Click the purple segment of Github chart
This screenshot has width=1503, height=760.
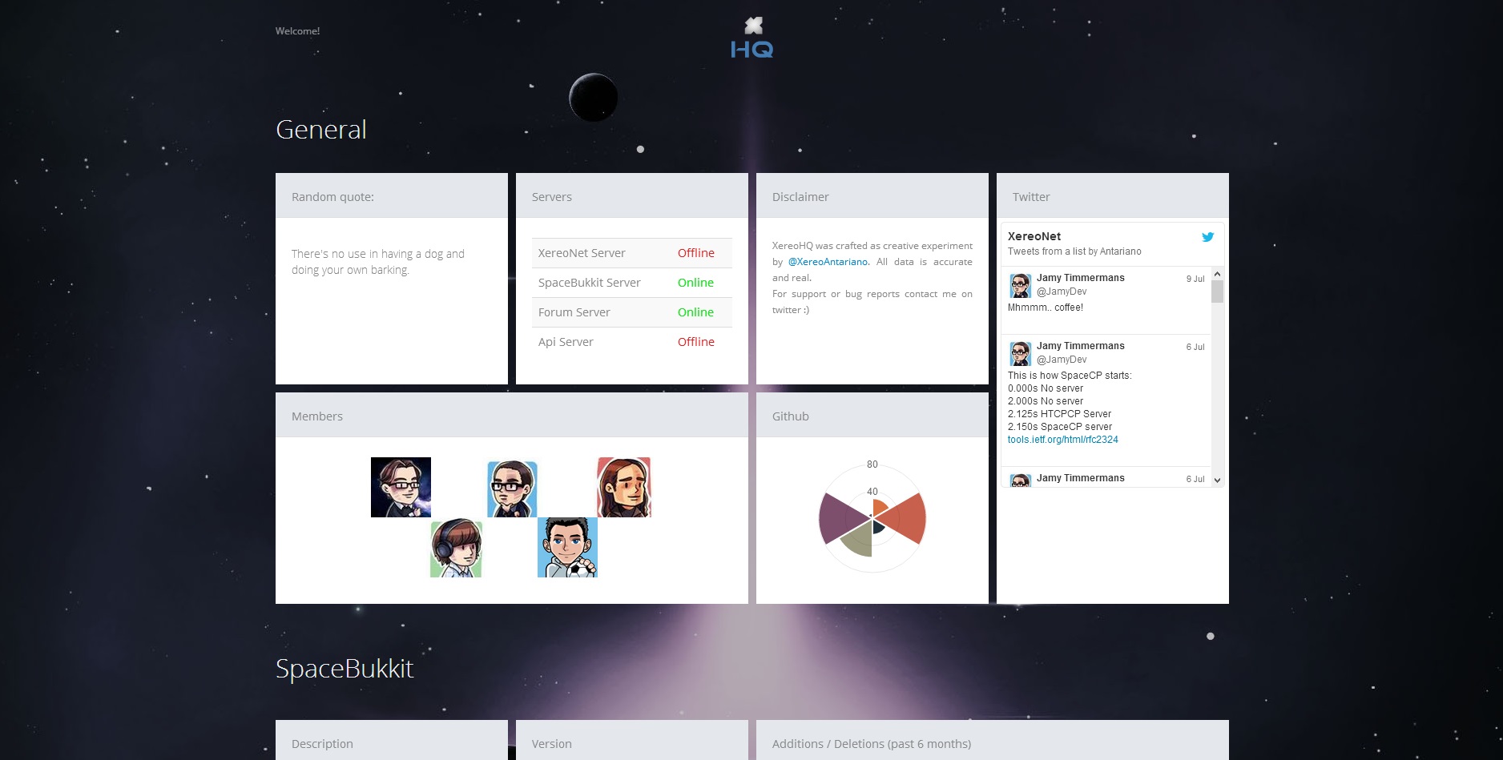click(843, 518)
